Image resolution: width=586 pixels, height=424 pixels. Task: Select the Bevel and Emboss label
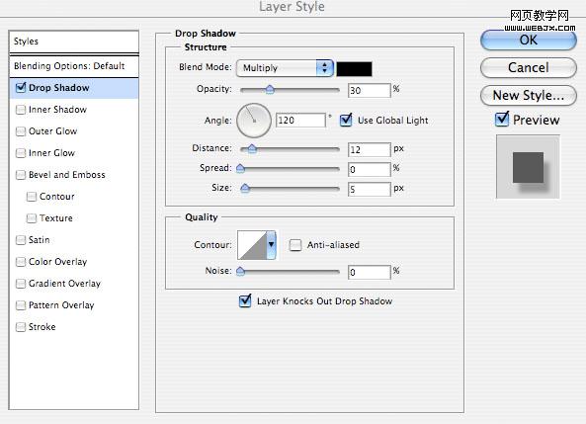pyautogui.click(x=67, y=175)
